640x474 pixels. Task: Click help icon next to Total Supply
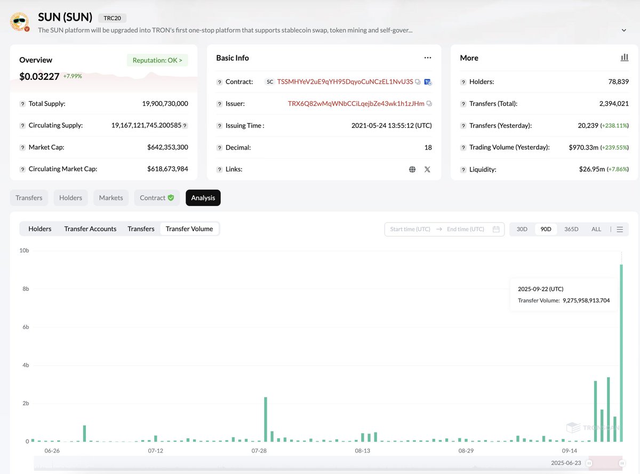point(23,104)
